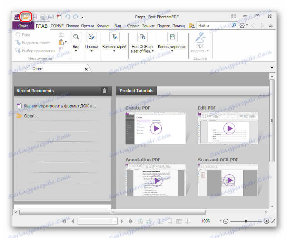Select the Рука hand tool
288x238 pixels.
[x=23, y=35]
